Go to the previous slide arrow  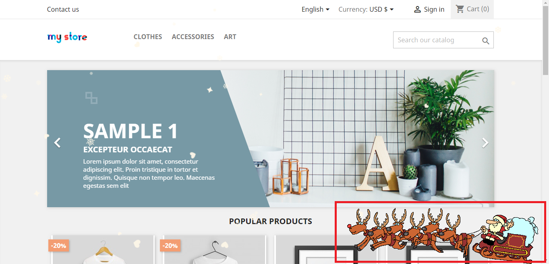point(58,143)
